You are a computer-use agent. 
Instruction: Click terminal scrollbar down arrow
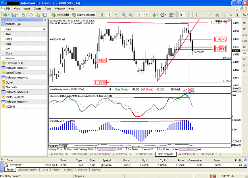[x=245, y=165]
